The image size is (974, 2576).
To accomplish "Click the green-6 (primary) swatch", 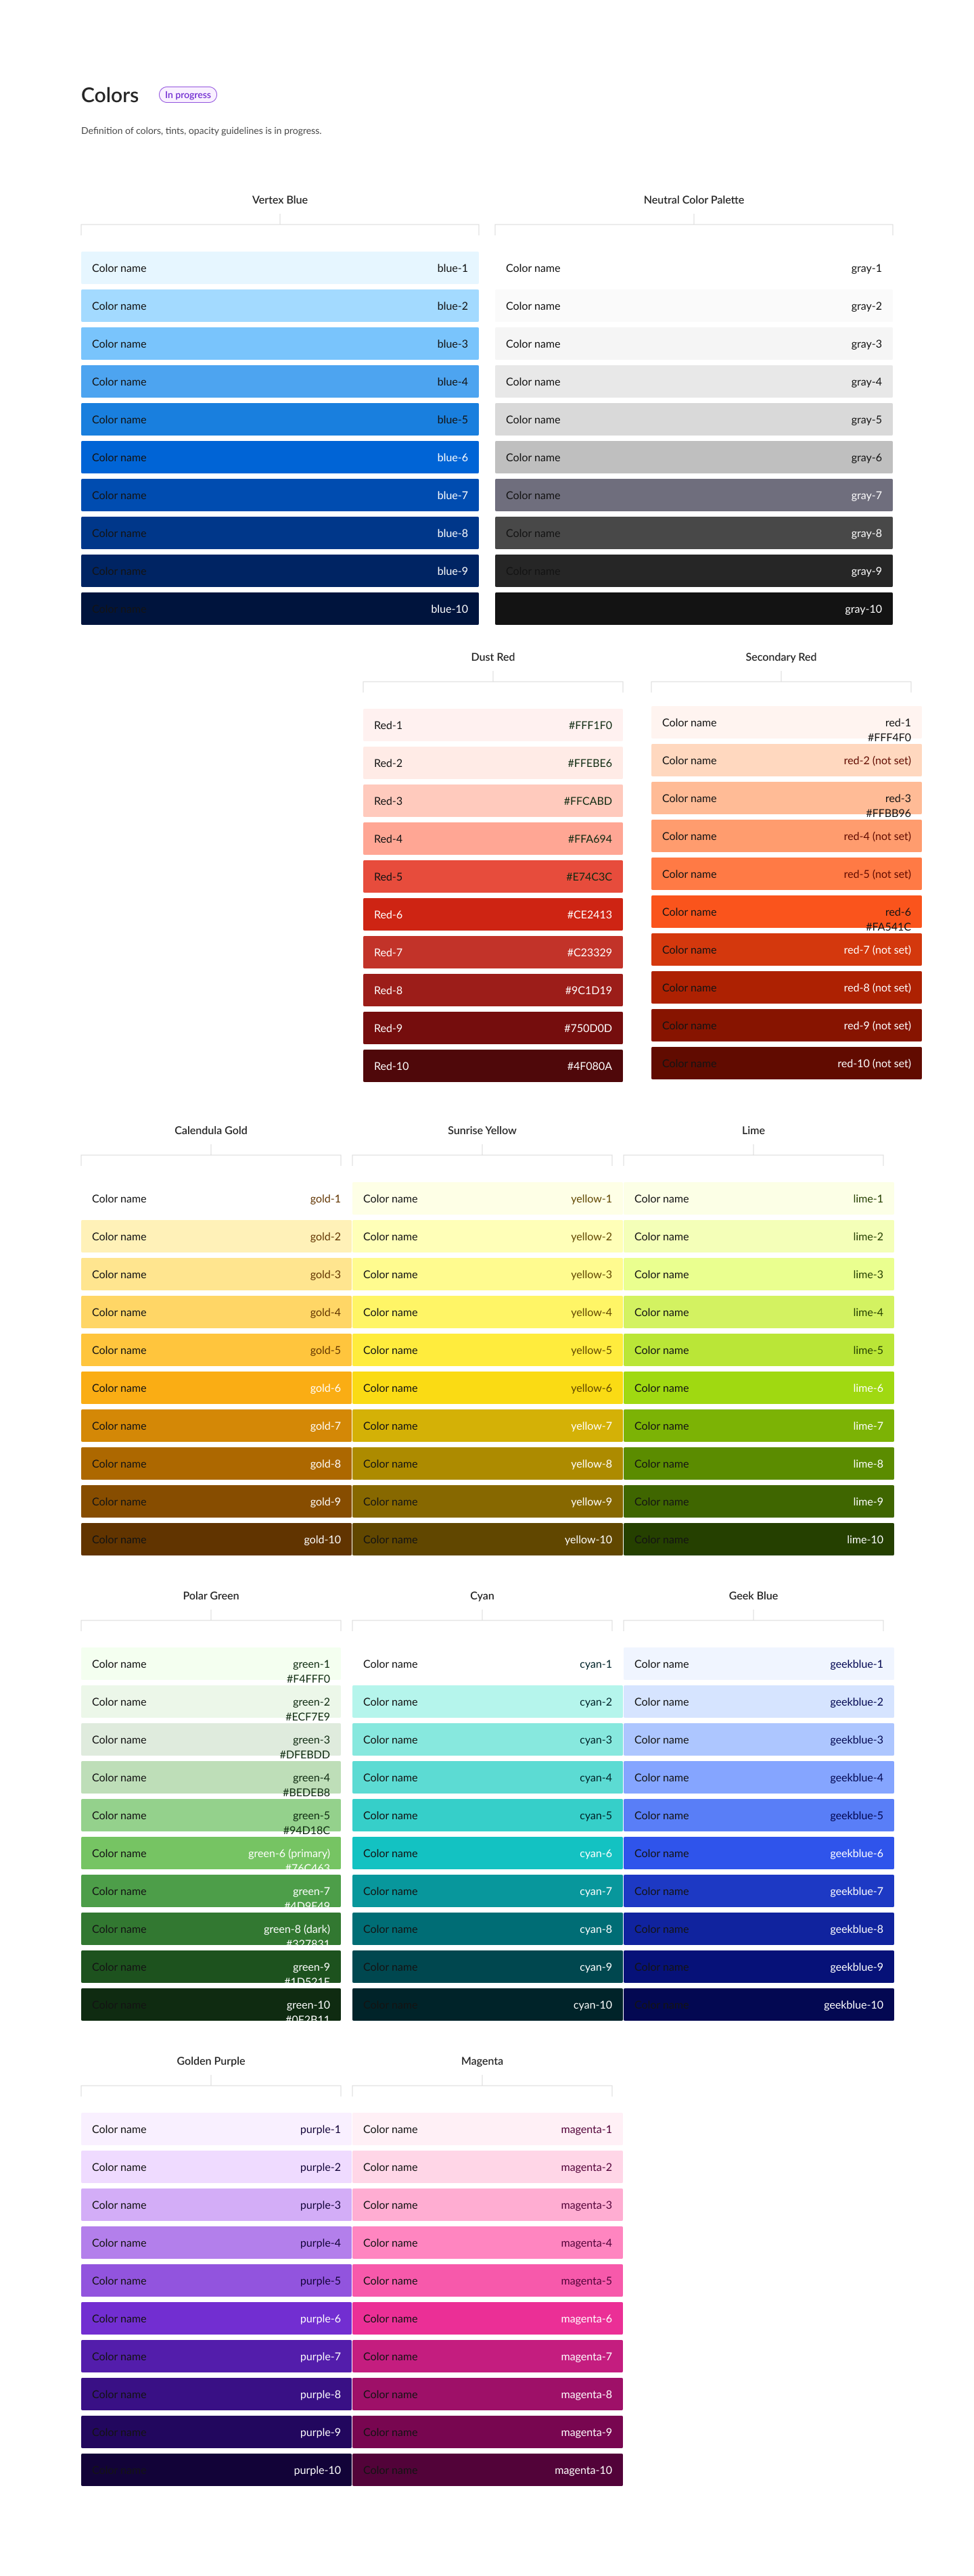I will pyautogui.click(x=211, y=1853).
